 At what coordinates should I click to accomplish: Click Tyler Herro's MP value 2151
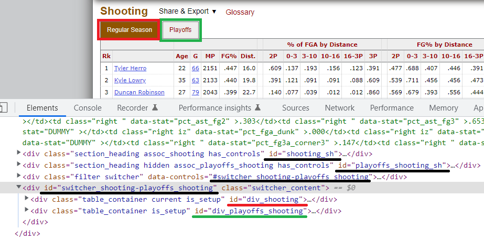point(210,68)
